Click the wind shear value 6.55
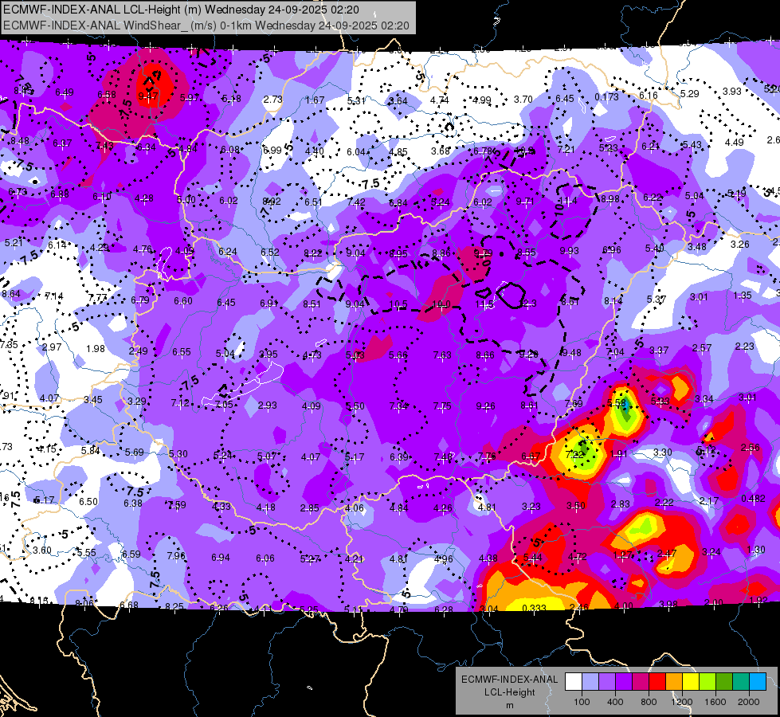This screenshot has height=717, width=780. [182, 352]
